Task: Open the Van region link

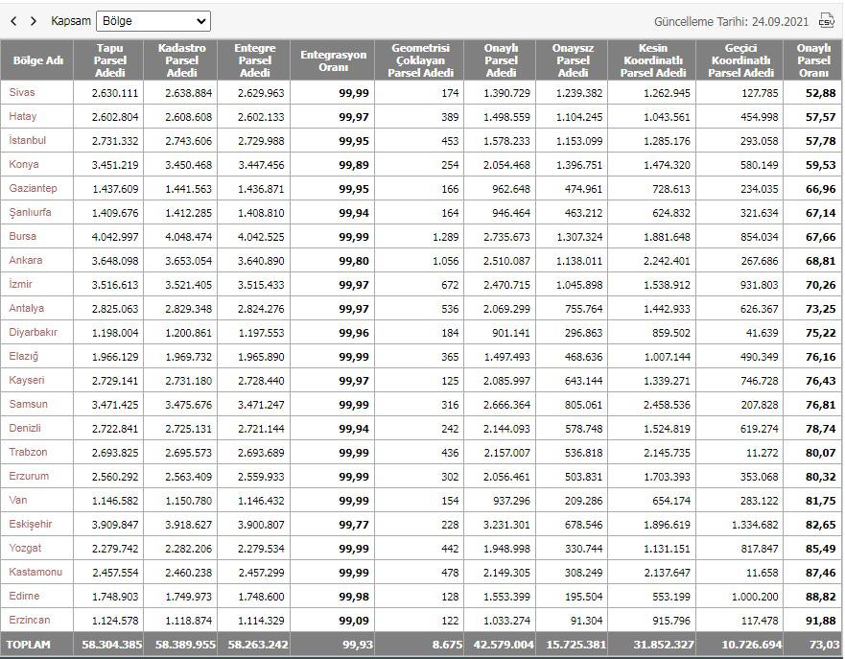Action: 18,500
